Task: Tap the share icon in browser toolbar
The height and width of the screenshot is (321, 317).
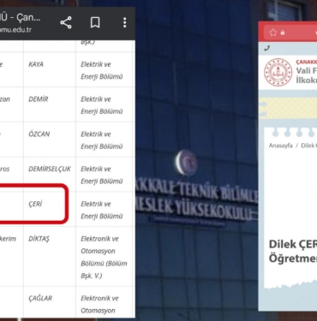Action: pyautogui.click(x=66, y=22)
